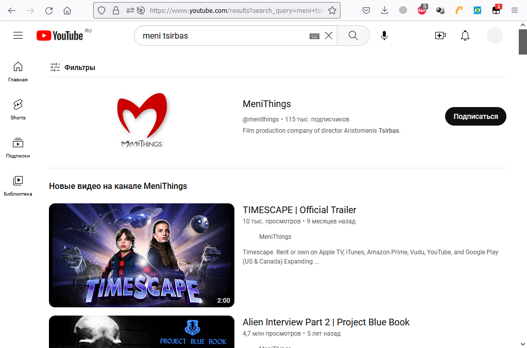Open Shorts in the sidebar
This screenshot has height=348, width=527.
[18, 110]
